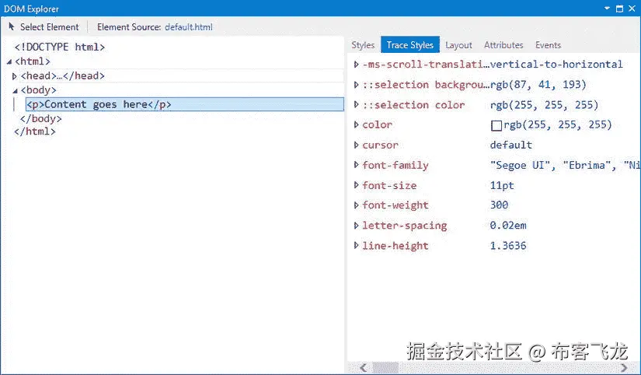Expand the -ms-scroll-translation style entry
The image size is (641, 375).
356,65
